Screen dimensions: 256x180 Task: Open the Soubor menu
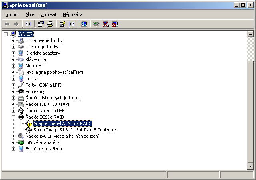(12, 14)
